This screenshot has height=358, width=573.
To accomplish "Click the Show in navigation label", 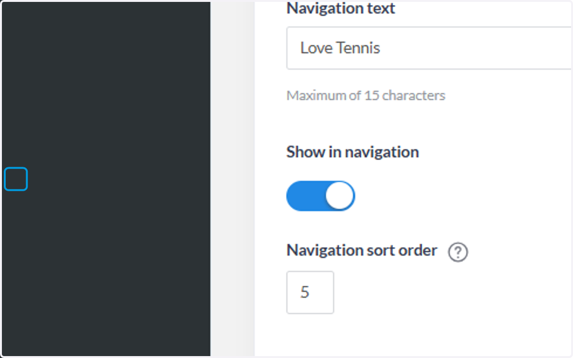I will coord(352,152).
